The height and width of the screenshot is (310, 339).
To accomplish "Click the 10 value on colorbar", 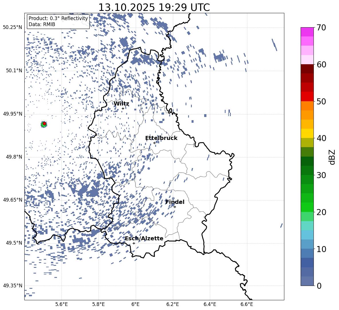I will coord(321,249).
